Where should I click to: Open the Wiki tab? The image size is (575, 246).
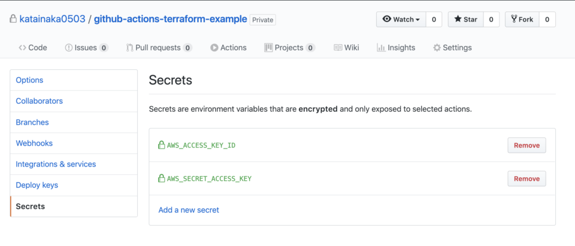[346, 48]
